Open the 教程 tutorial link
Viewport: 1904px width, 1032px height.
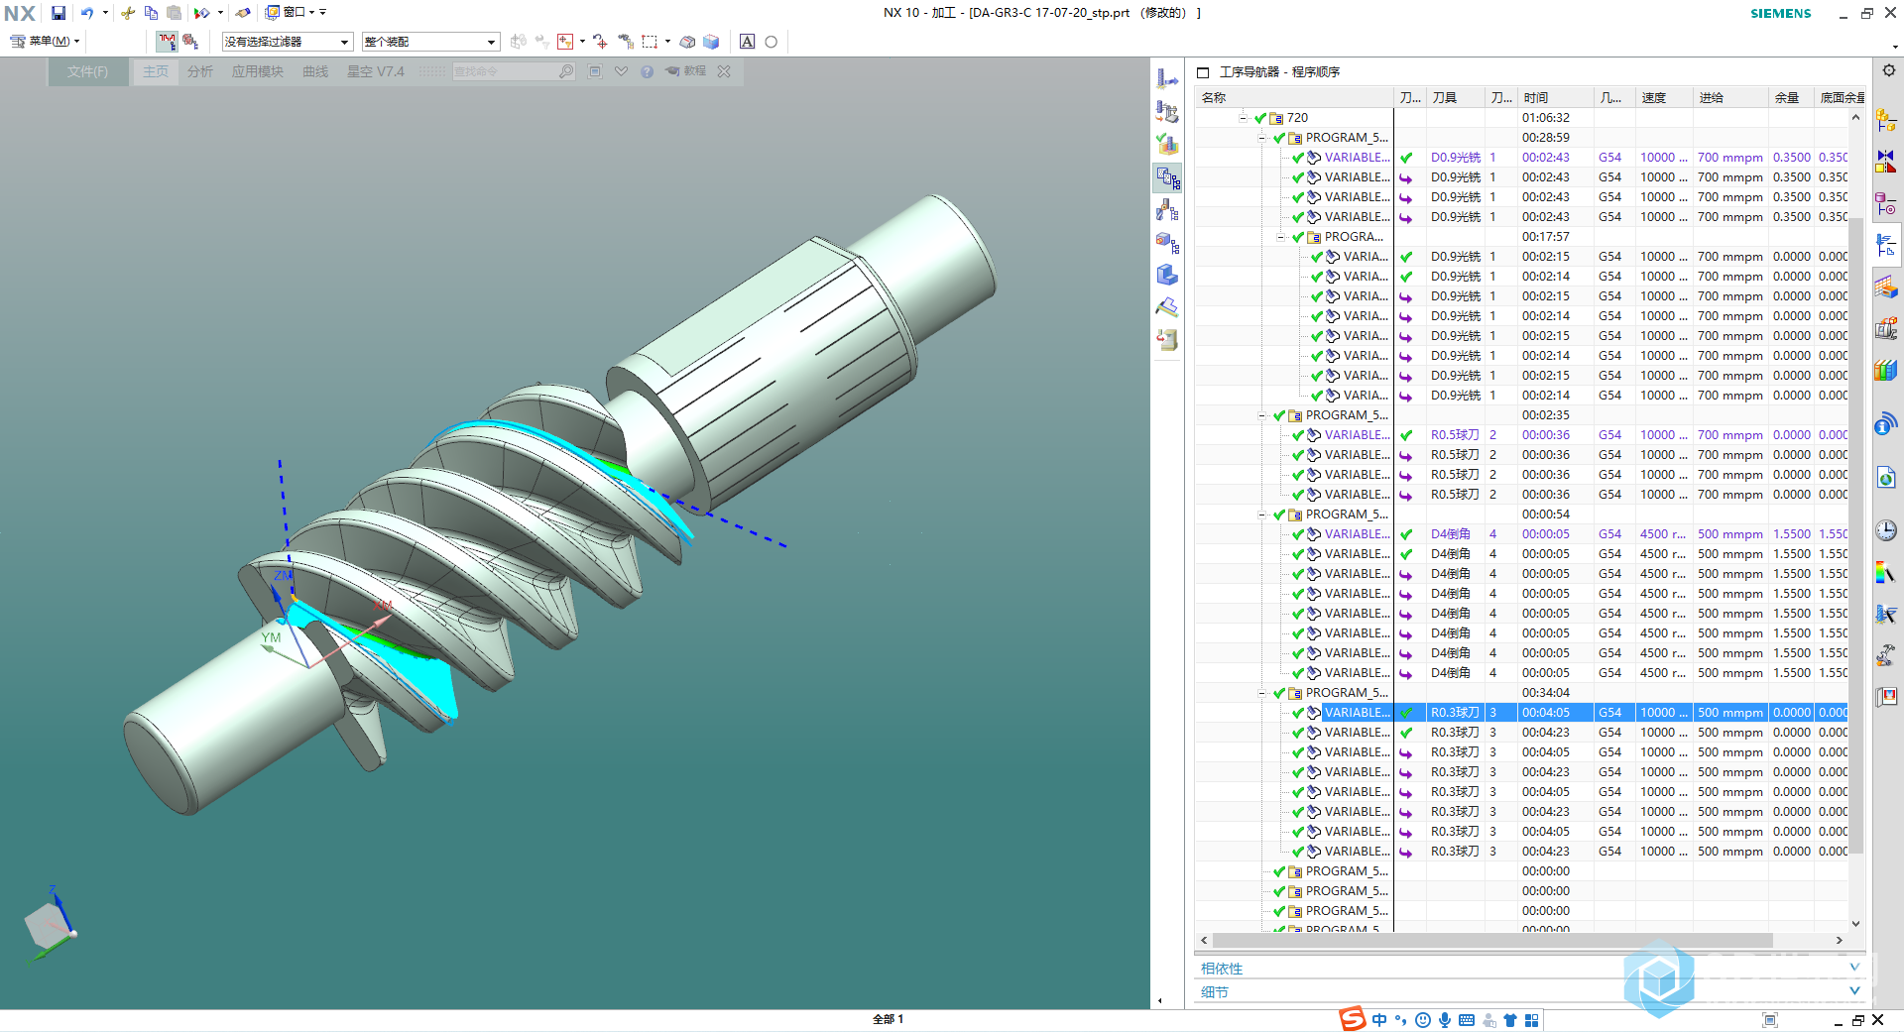click(686, 71)
